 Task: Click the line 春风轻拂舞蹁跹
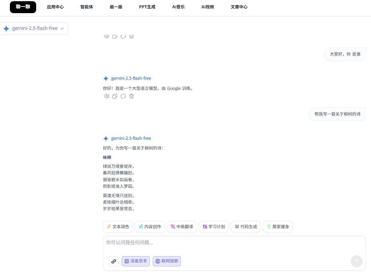pos(119,173)
